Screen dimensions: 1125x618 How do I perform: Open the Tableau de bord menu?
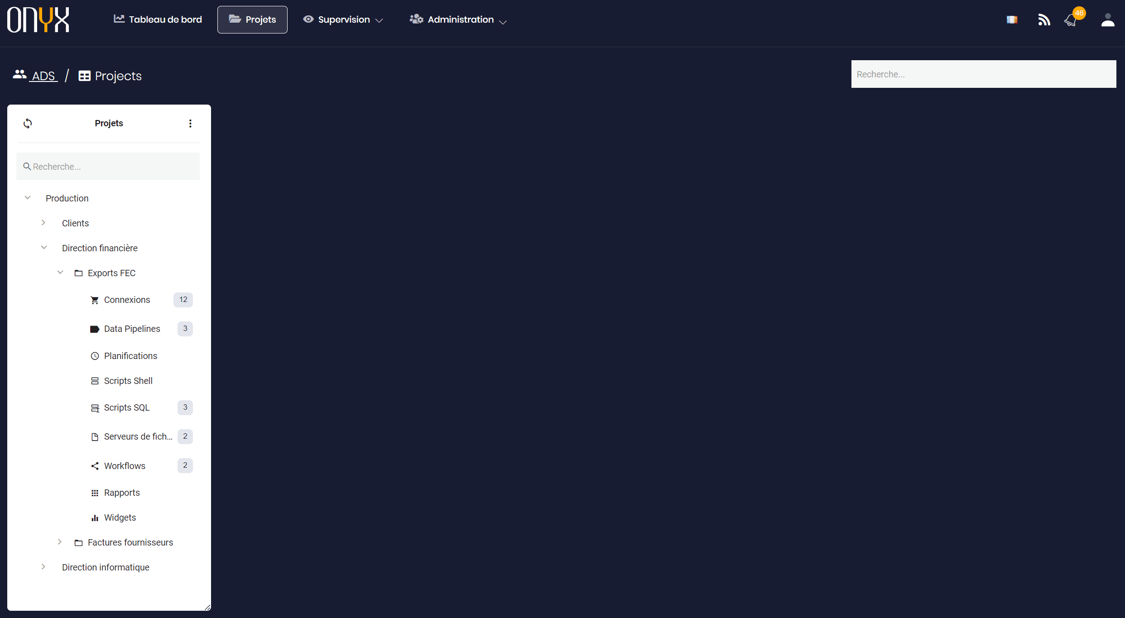[x=158, y=19]
